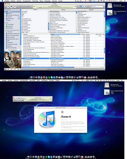Open Ventana in the 04:31 p.m. menu bar
The width and height of the screenshot is (127, 159).
coord(51,80)
